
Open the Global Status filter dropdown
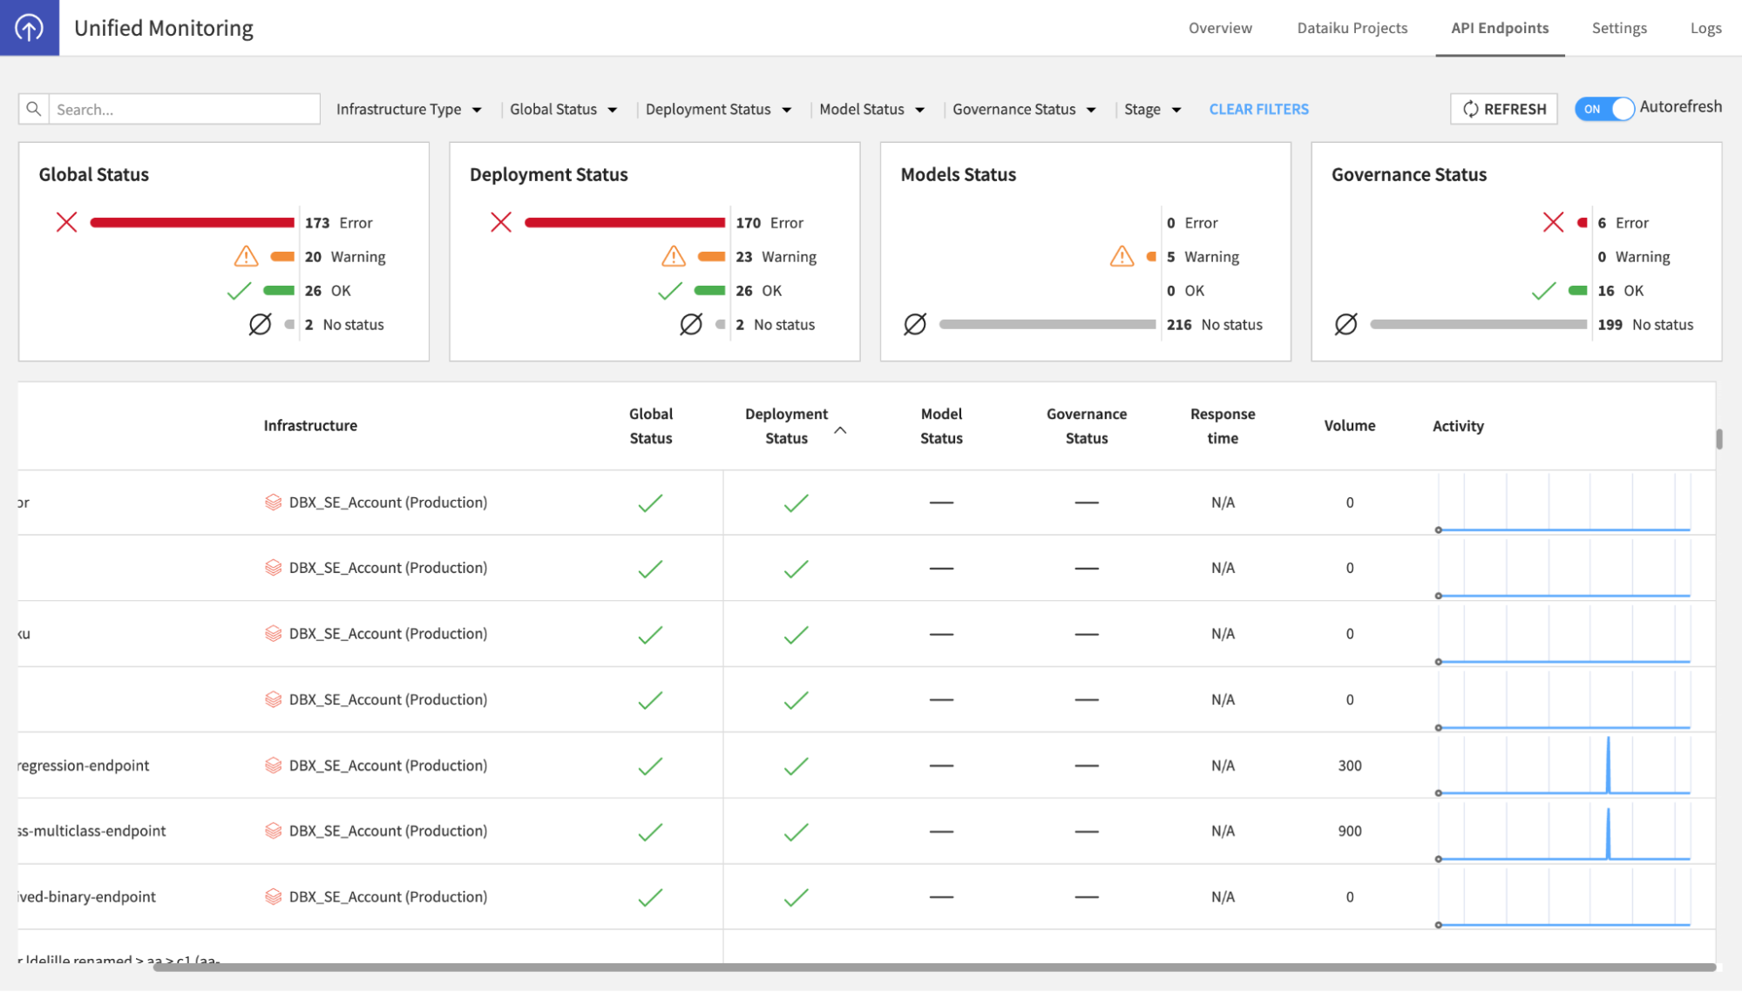coord(563,109)
